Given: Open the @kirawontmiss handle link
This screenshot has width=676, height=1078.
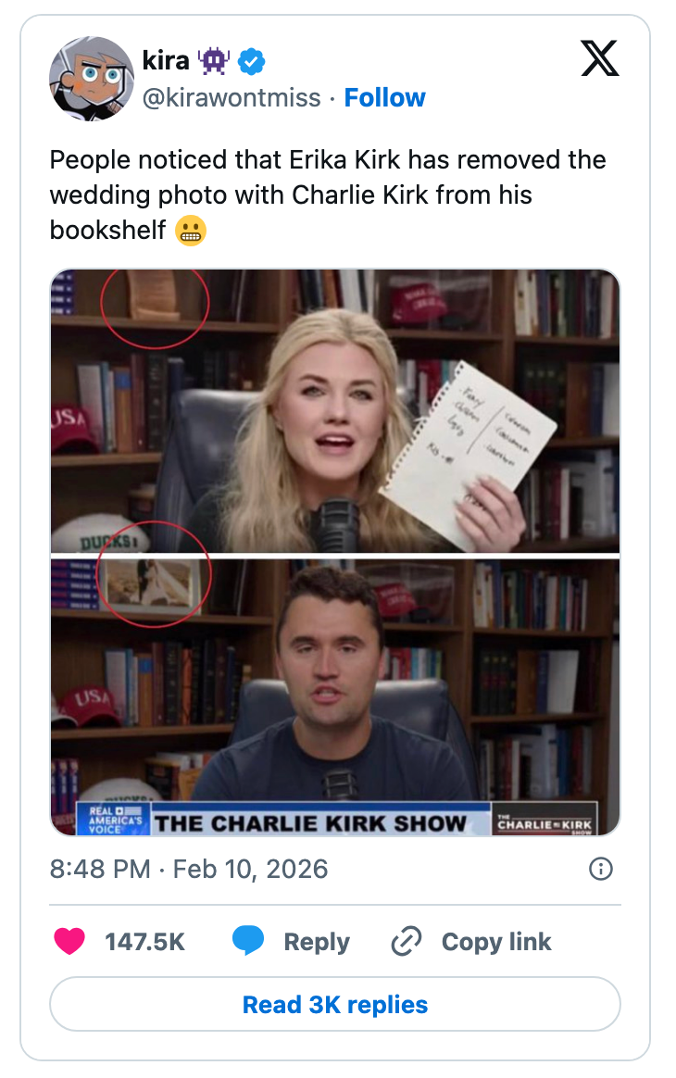Looking at the screenshot, I should 232,98.
